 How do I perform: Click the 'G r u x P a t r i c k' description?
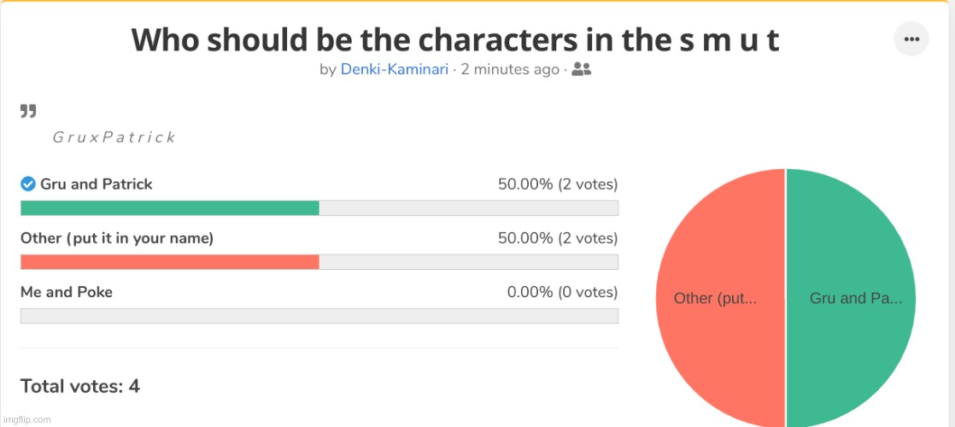tap(114, 137)
